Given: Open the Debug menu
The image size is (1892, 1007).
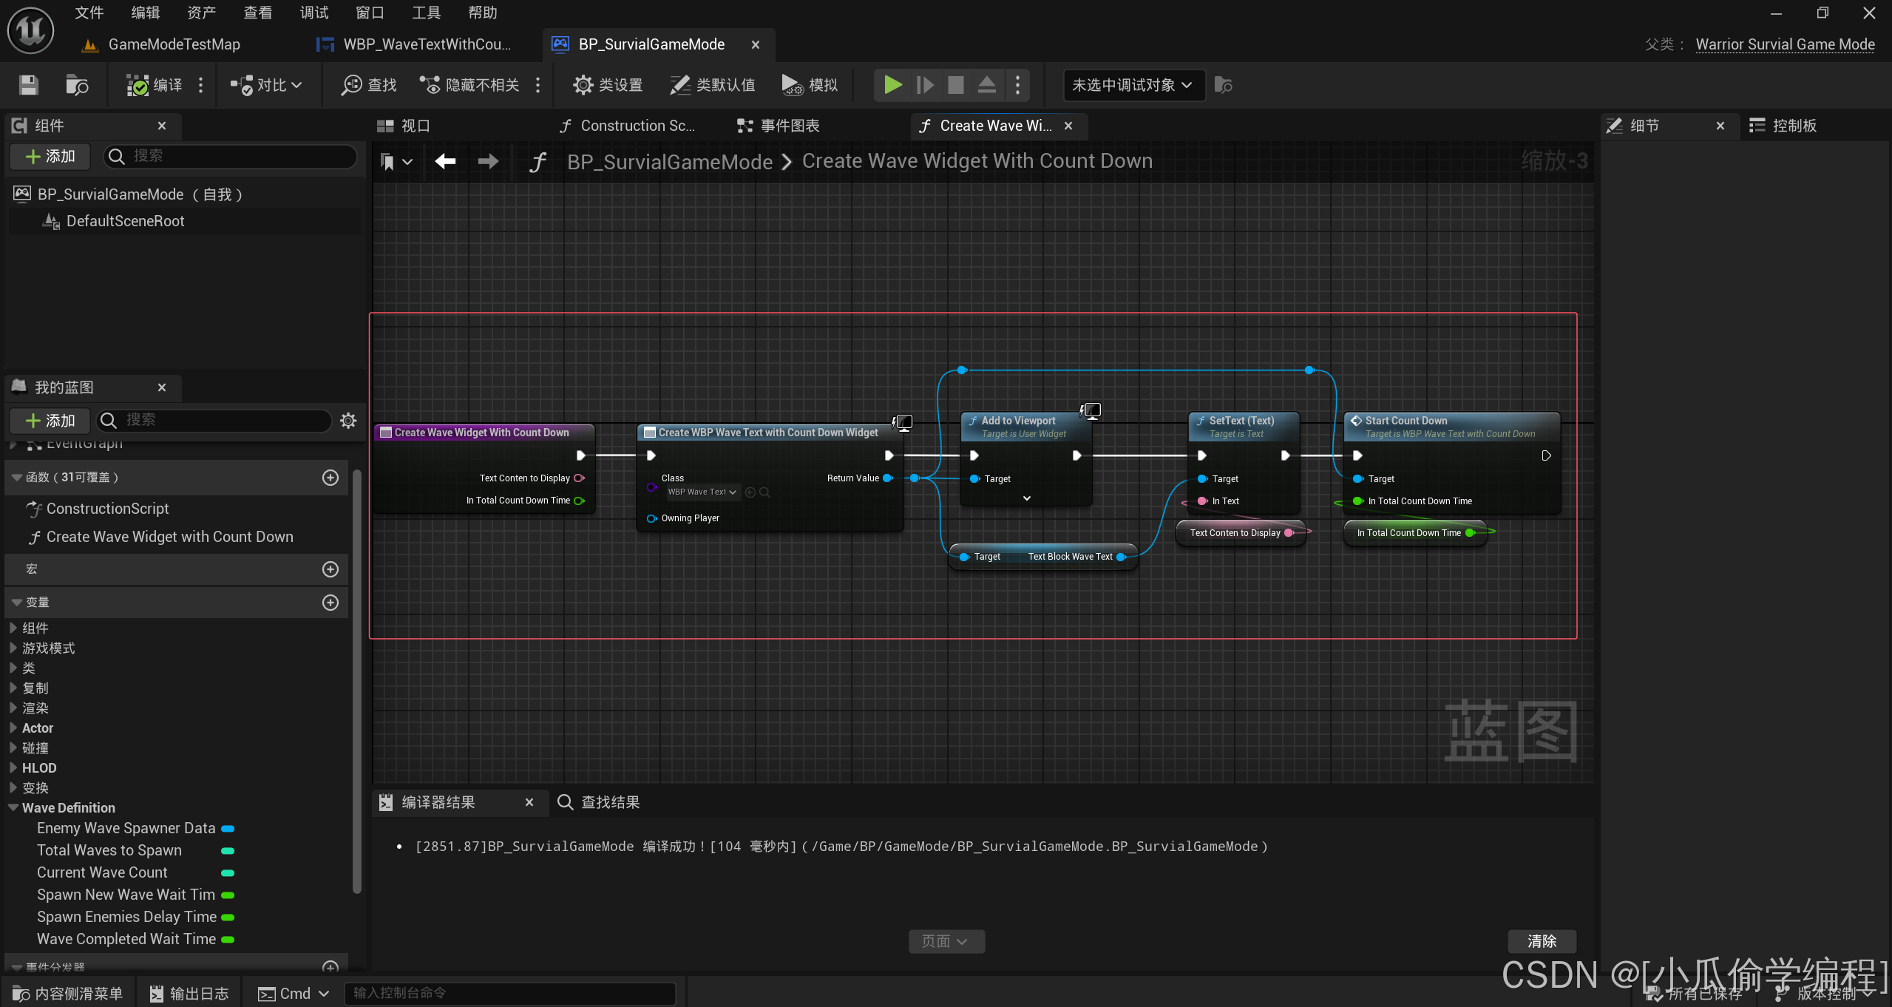Looking at the screenshot, I should point(314,13).
